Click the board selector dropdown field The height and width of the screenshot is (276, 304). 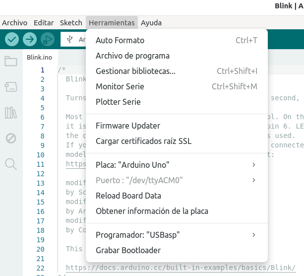click(x=73, y=39)
